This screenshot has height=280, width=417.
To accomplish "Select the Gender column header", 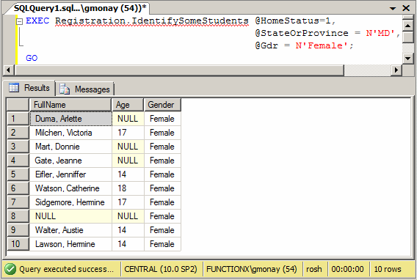I will 162,105.
